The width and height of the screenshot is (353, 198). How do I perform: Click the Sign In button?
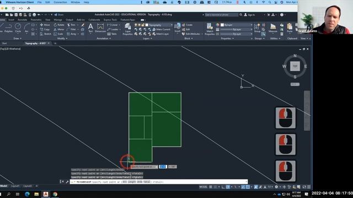point(249,15)
